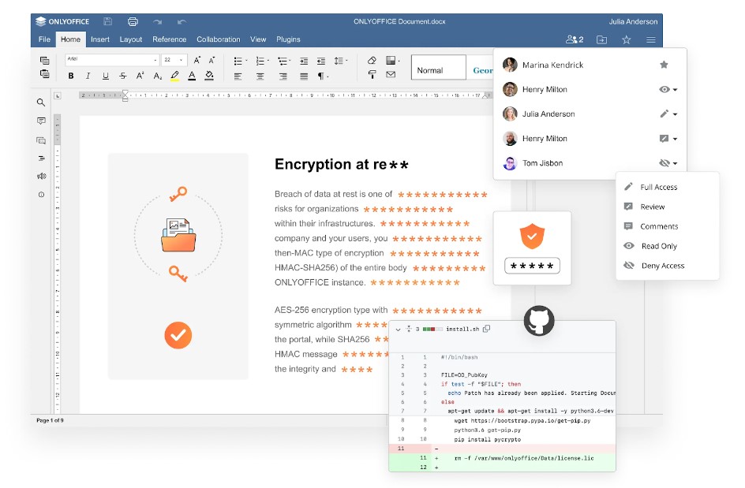Open the Collaboration menu
Image resolution: width=745 pixels, height=488 pixels.
tap(219, 39)
